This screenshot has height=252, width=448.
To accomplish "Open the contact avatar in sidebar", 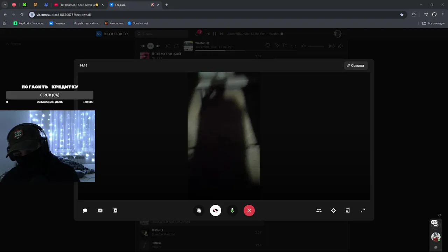I will click(436, 237).
